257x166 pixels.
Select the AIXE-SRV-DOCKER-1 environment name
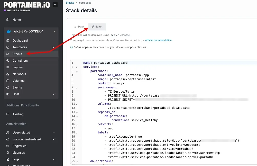click(29, 31)
